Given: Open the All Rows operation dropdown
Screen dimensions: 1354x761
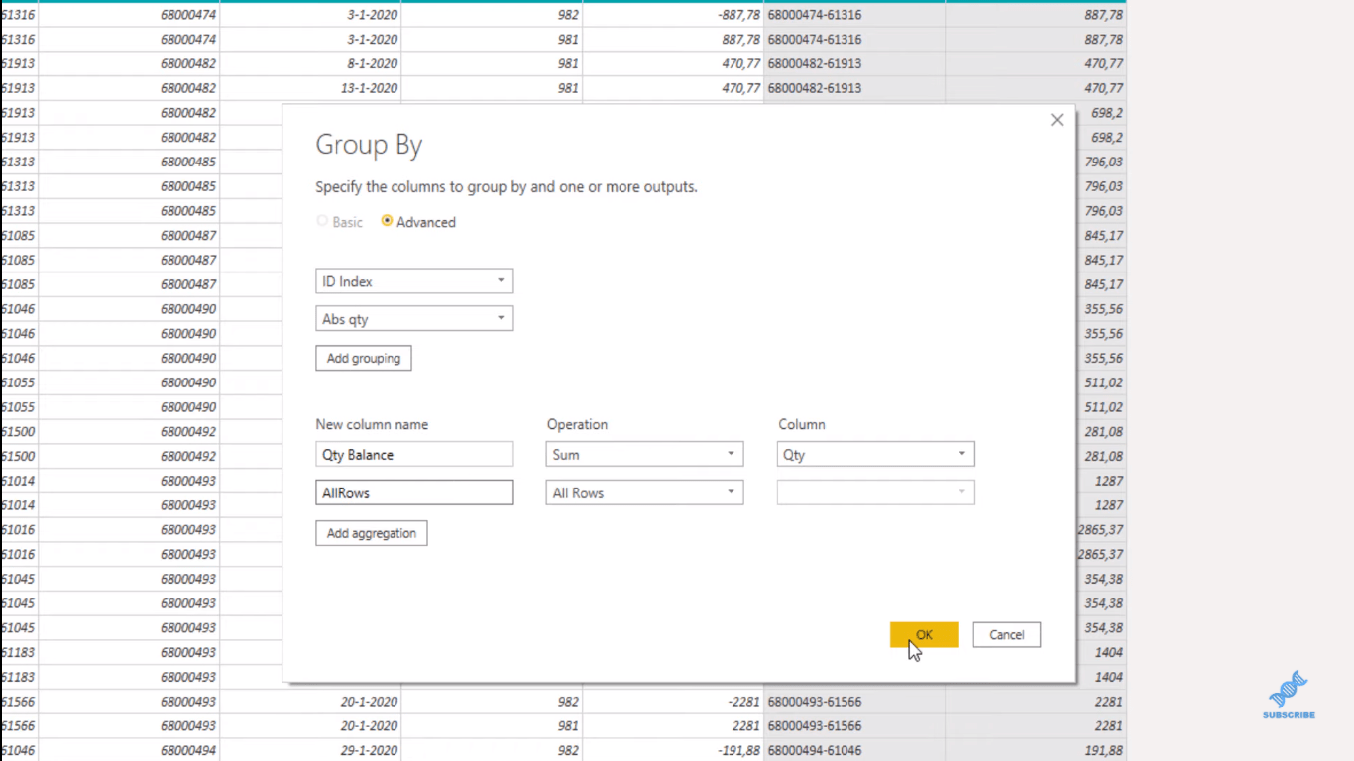Looking at the screenshot, I should [x=644, y=492].
